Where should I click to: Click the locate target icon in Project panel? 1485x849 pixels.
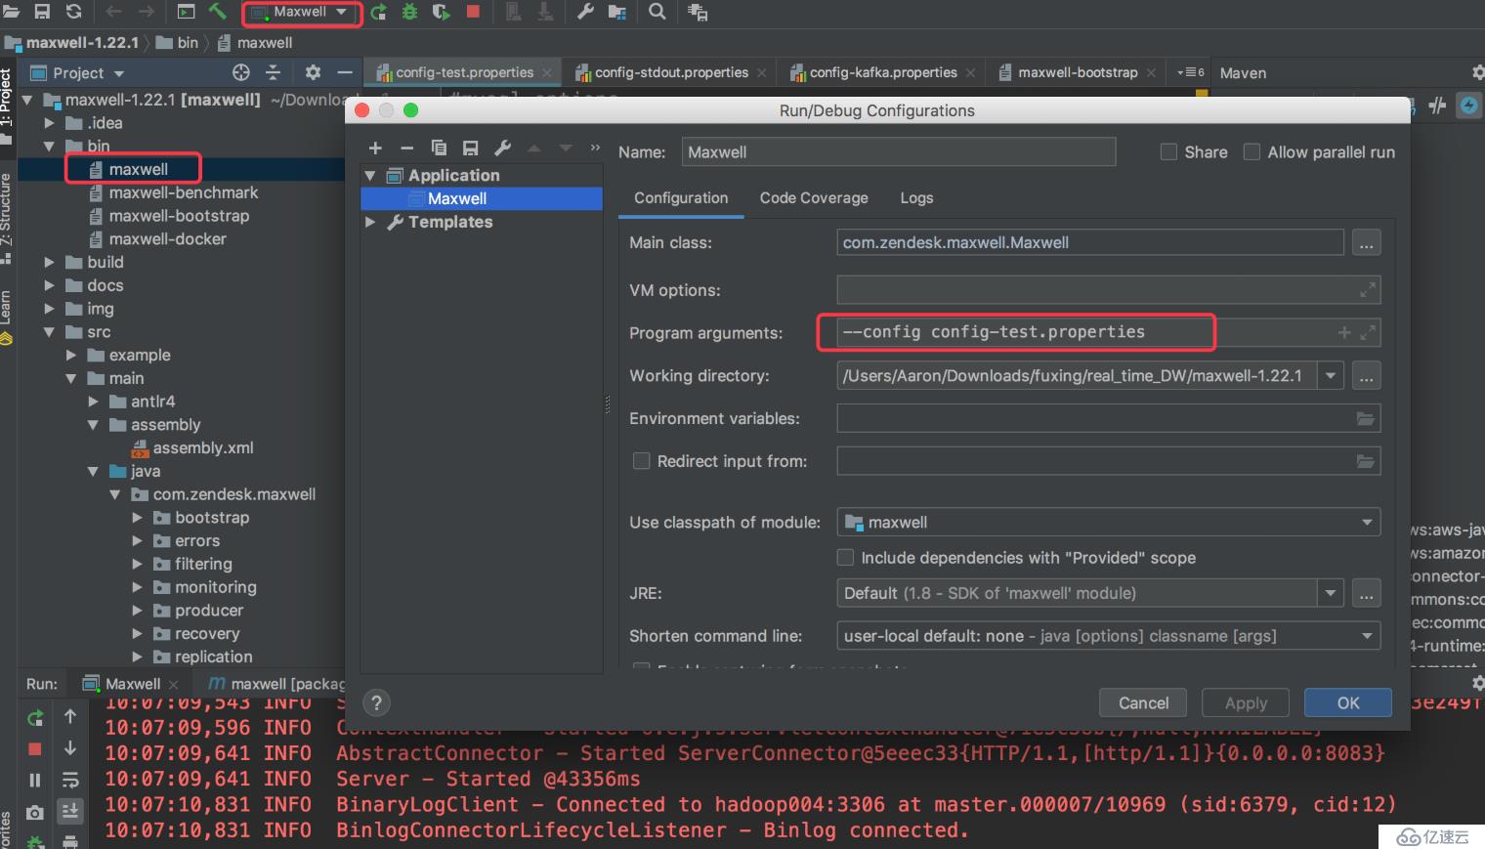tap(241, 72)
